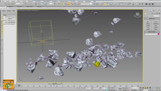Click the Box primitive button
This screenshot has height=91, width=161.
click(148, 22)
